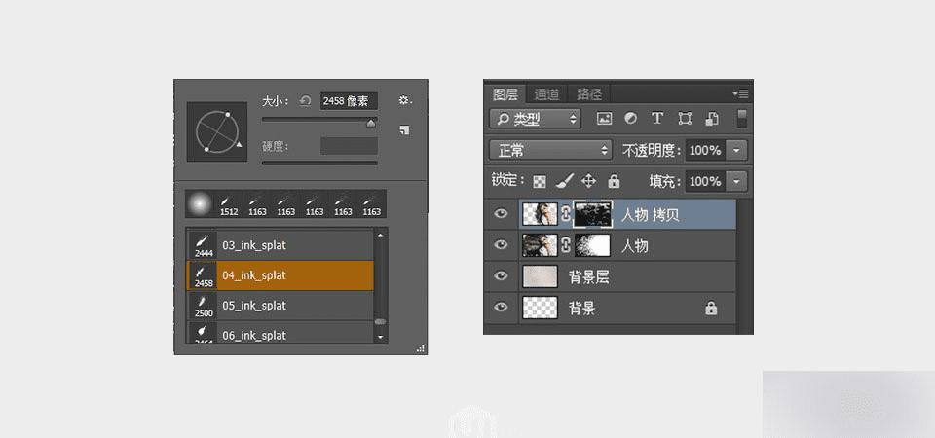Switch to the 路径 tab
935x438 pixels.
[x=589, y=94]
